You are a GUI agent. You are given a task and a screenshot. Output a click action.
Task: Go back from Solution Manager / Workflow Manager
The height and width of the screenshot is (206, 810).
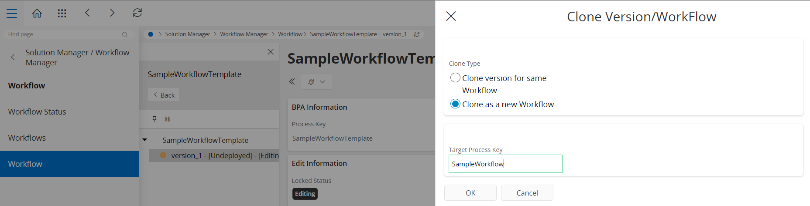point(13,57)
